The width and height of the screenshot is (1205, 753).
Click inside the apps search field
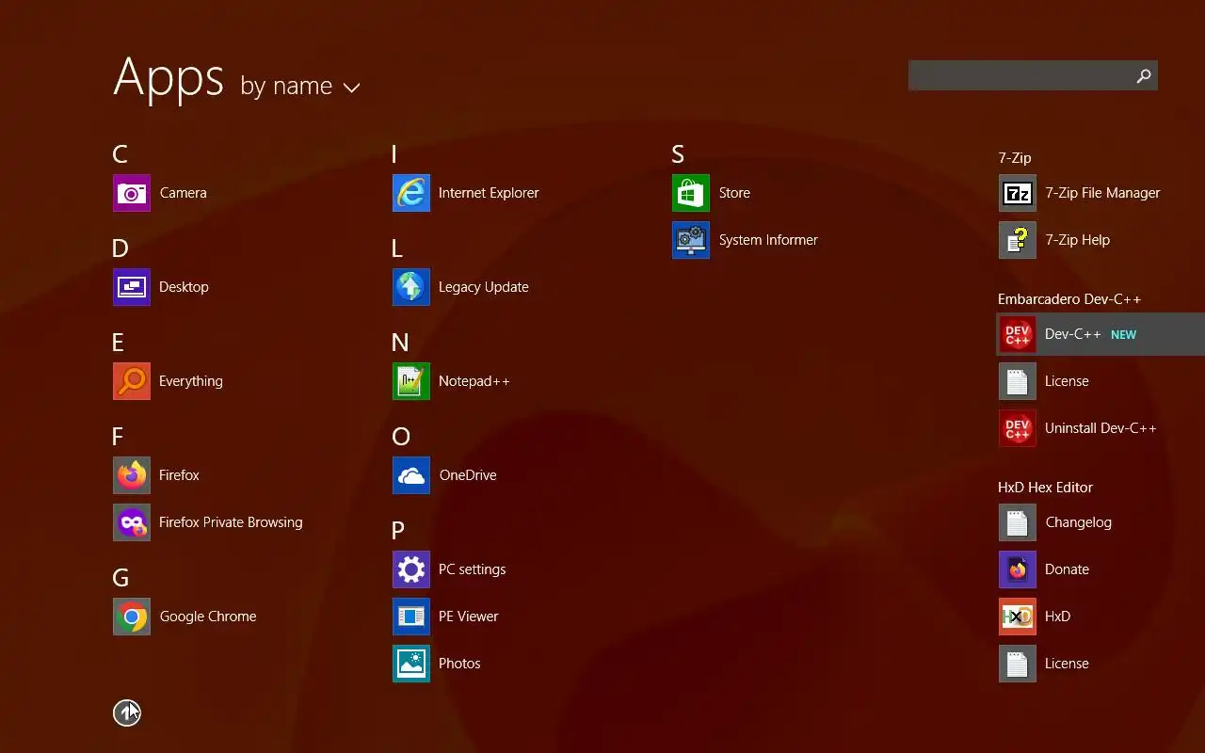coord(1019,75)
